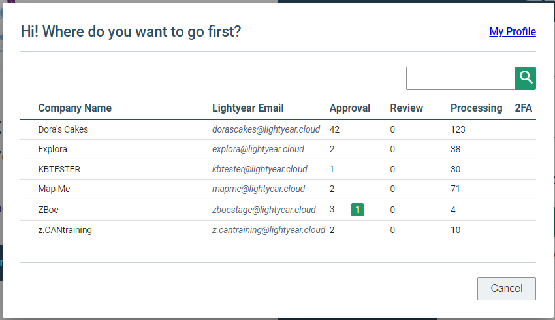555x320 pixels.
Task: Click the Review column header
Action: tap(407, 108)
